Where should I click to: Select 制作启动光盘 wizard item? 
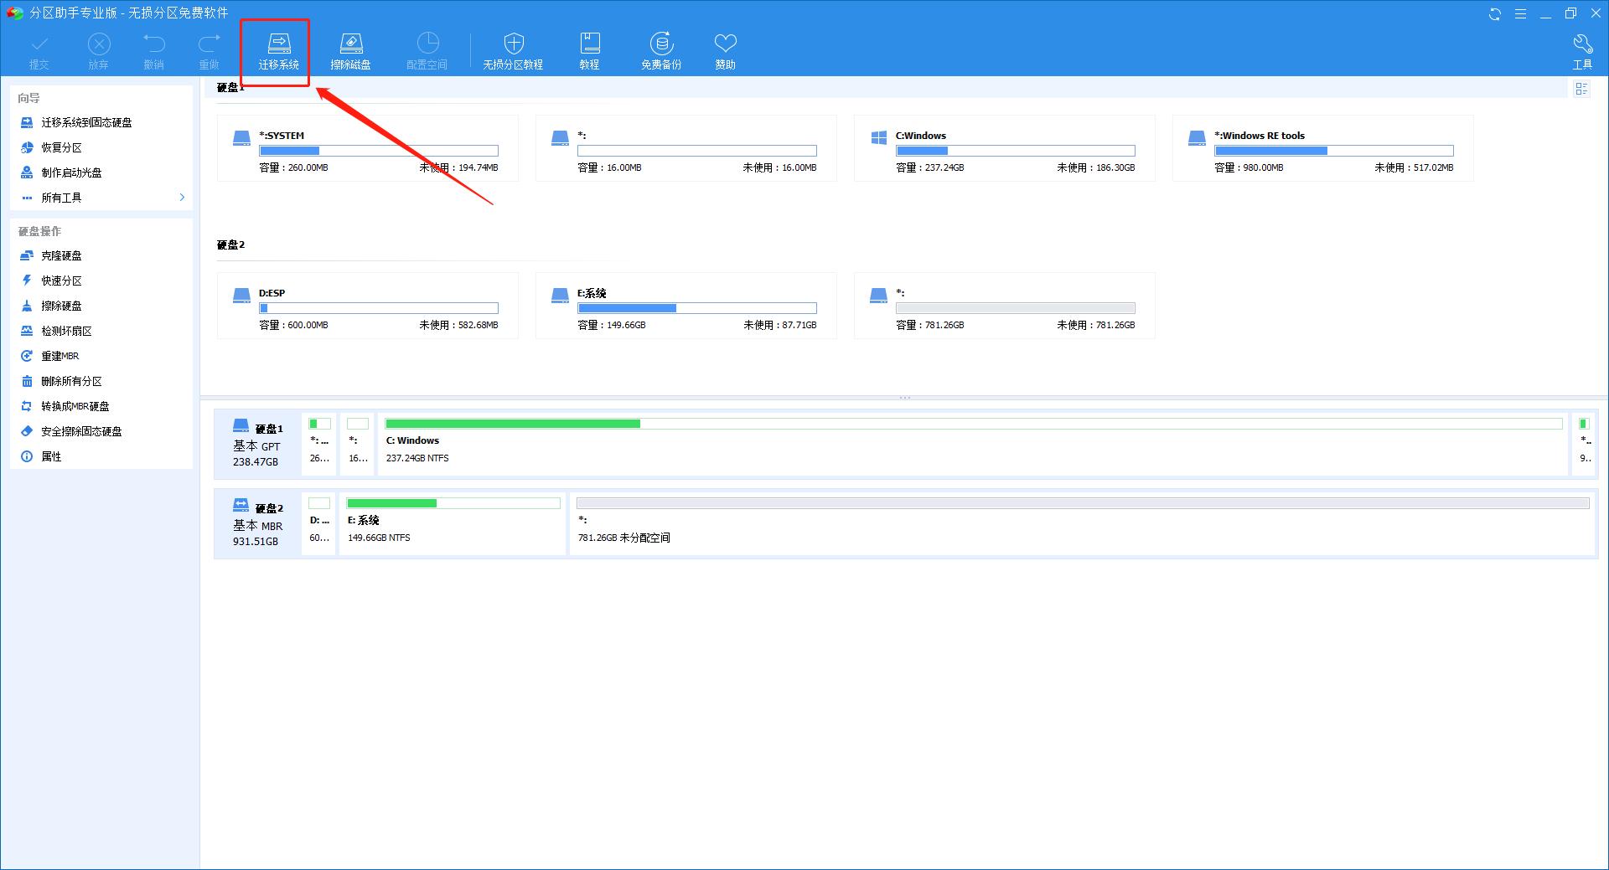[71, 172]
